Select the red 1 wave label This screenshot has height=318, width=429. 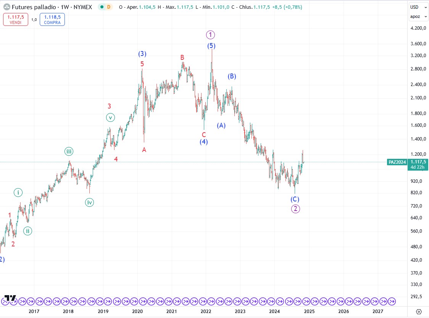(x=10, y=215)
